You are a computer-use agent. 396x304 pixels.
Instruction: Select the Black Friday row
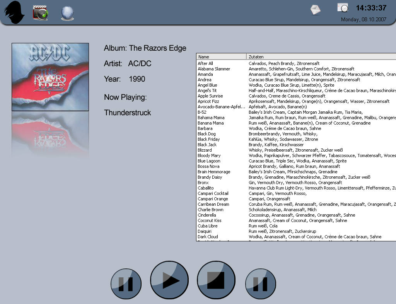[x=296, y=139]
